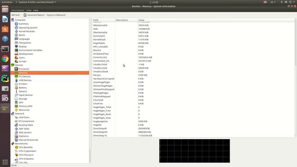Select the DirectMap1G row

(194, 135)
